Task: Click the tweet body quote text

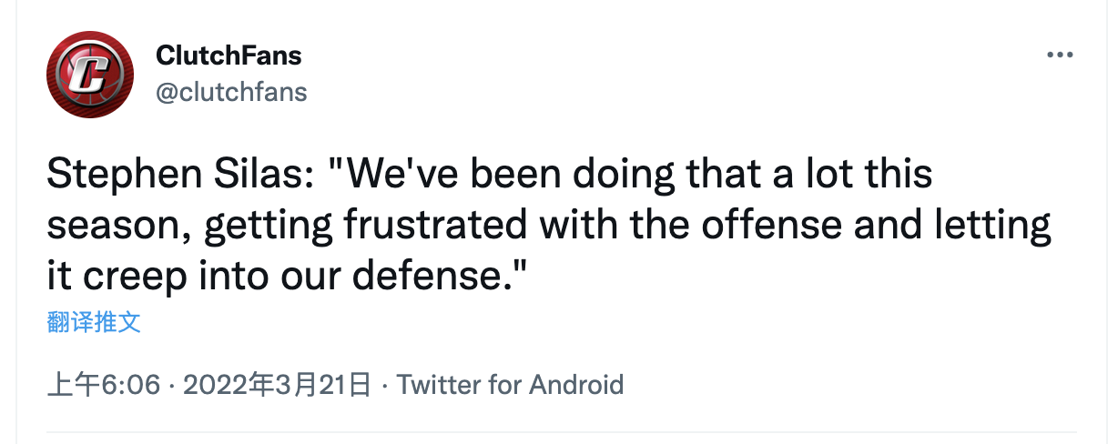Action: [549, 223]
